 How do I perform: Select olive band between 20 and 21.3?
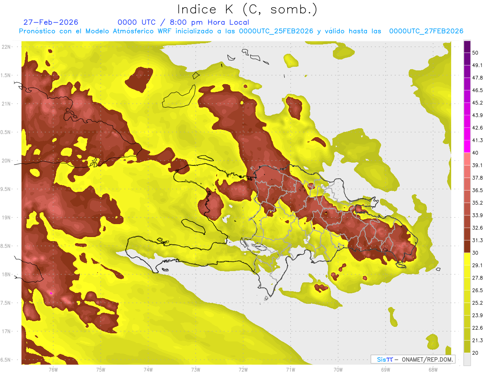point(467,347)
